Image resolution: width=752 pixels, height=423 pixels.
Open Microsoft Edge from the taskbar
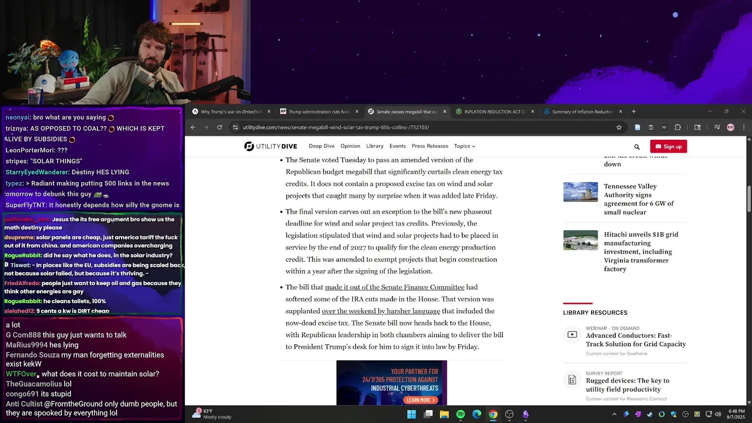click(476, 414)
